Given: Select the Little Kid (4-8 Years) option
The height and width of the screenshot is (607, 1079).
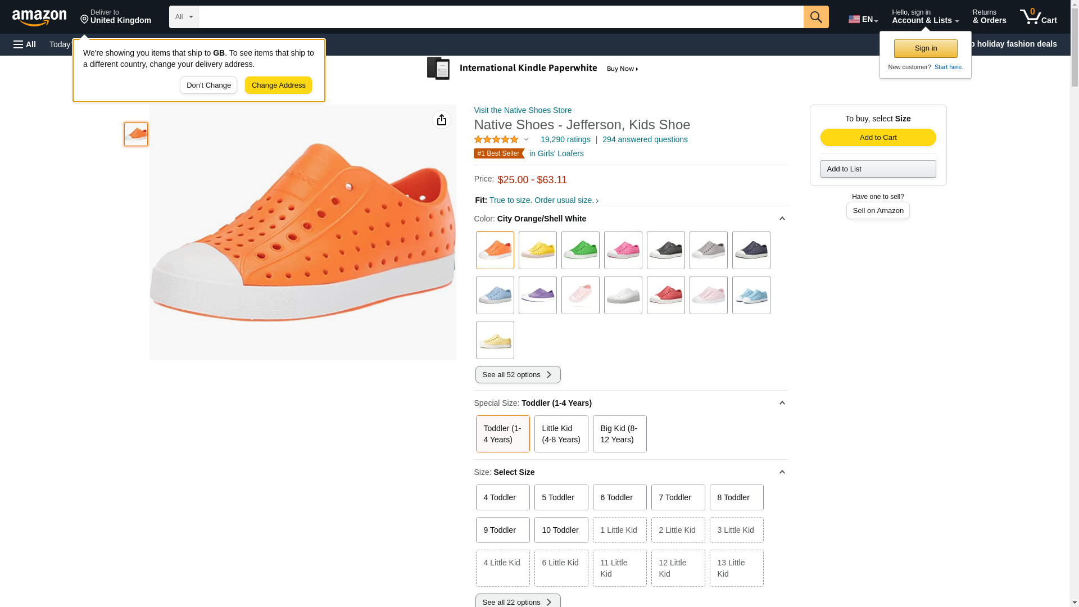Looking at the screenshot, I should pos(561,434).
